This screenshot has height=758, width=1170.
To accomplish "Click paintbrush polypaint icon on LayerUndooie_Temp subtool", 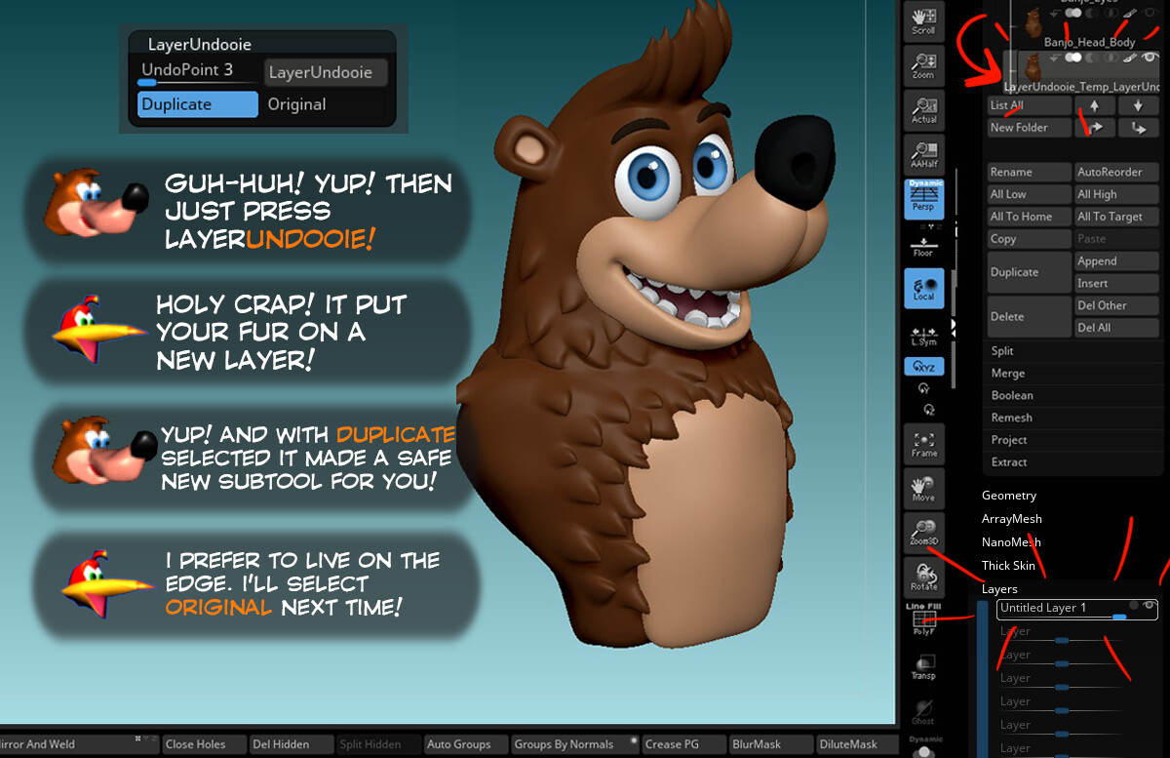I will [x=1132, y=58].
